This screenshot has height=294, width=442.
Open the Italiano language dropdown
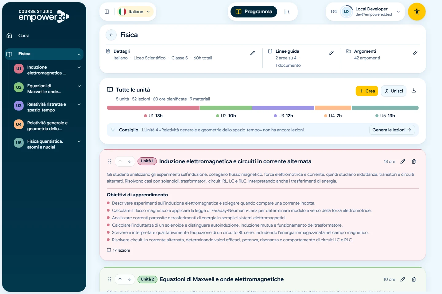[x=135, y=12]
